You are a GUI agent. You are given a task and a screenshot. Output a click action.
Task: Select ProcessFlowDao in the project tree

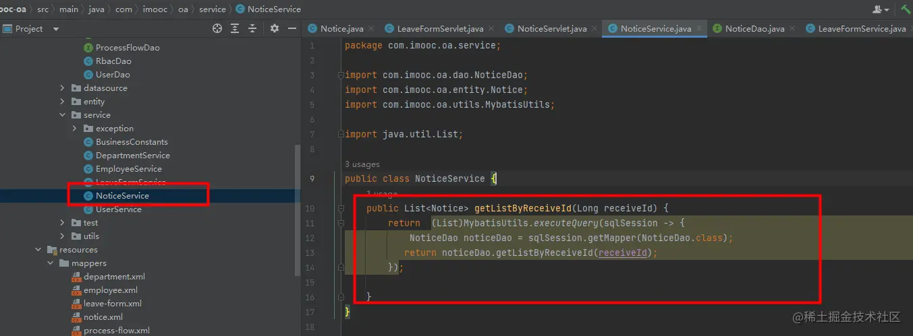pos(128,48)
